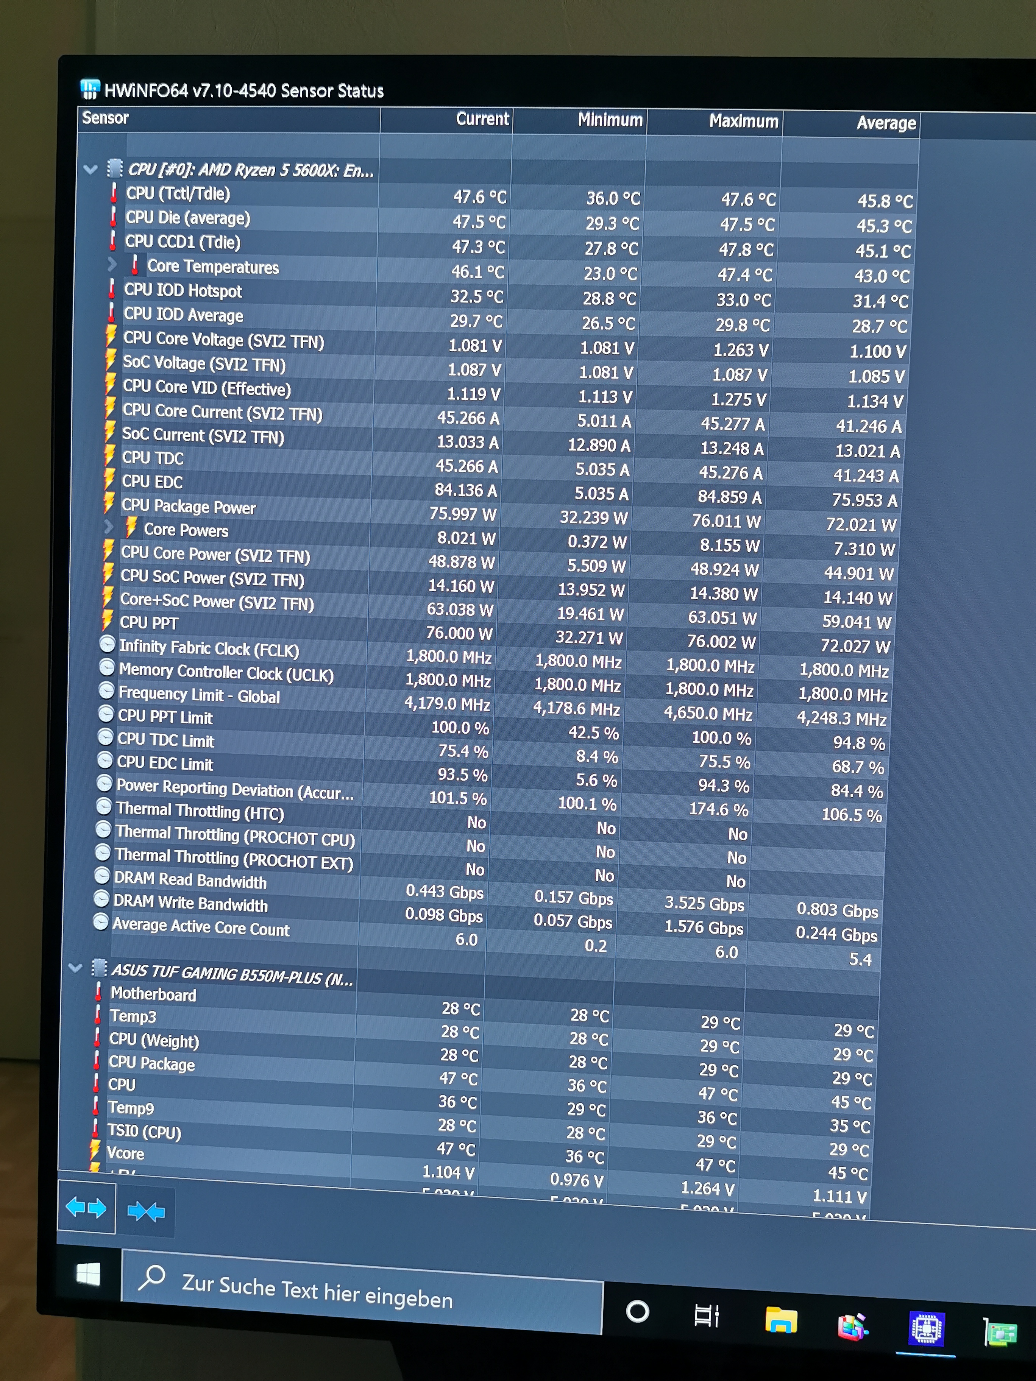Click the shrink columns arrows icon
This screenshot has height=1381, width=1036.
coord(145,1211)
